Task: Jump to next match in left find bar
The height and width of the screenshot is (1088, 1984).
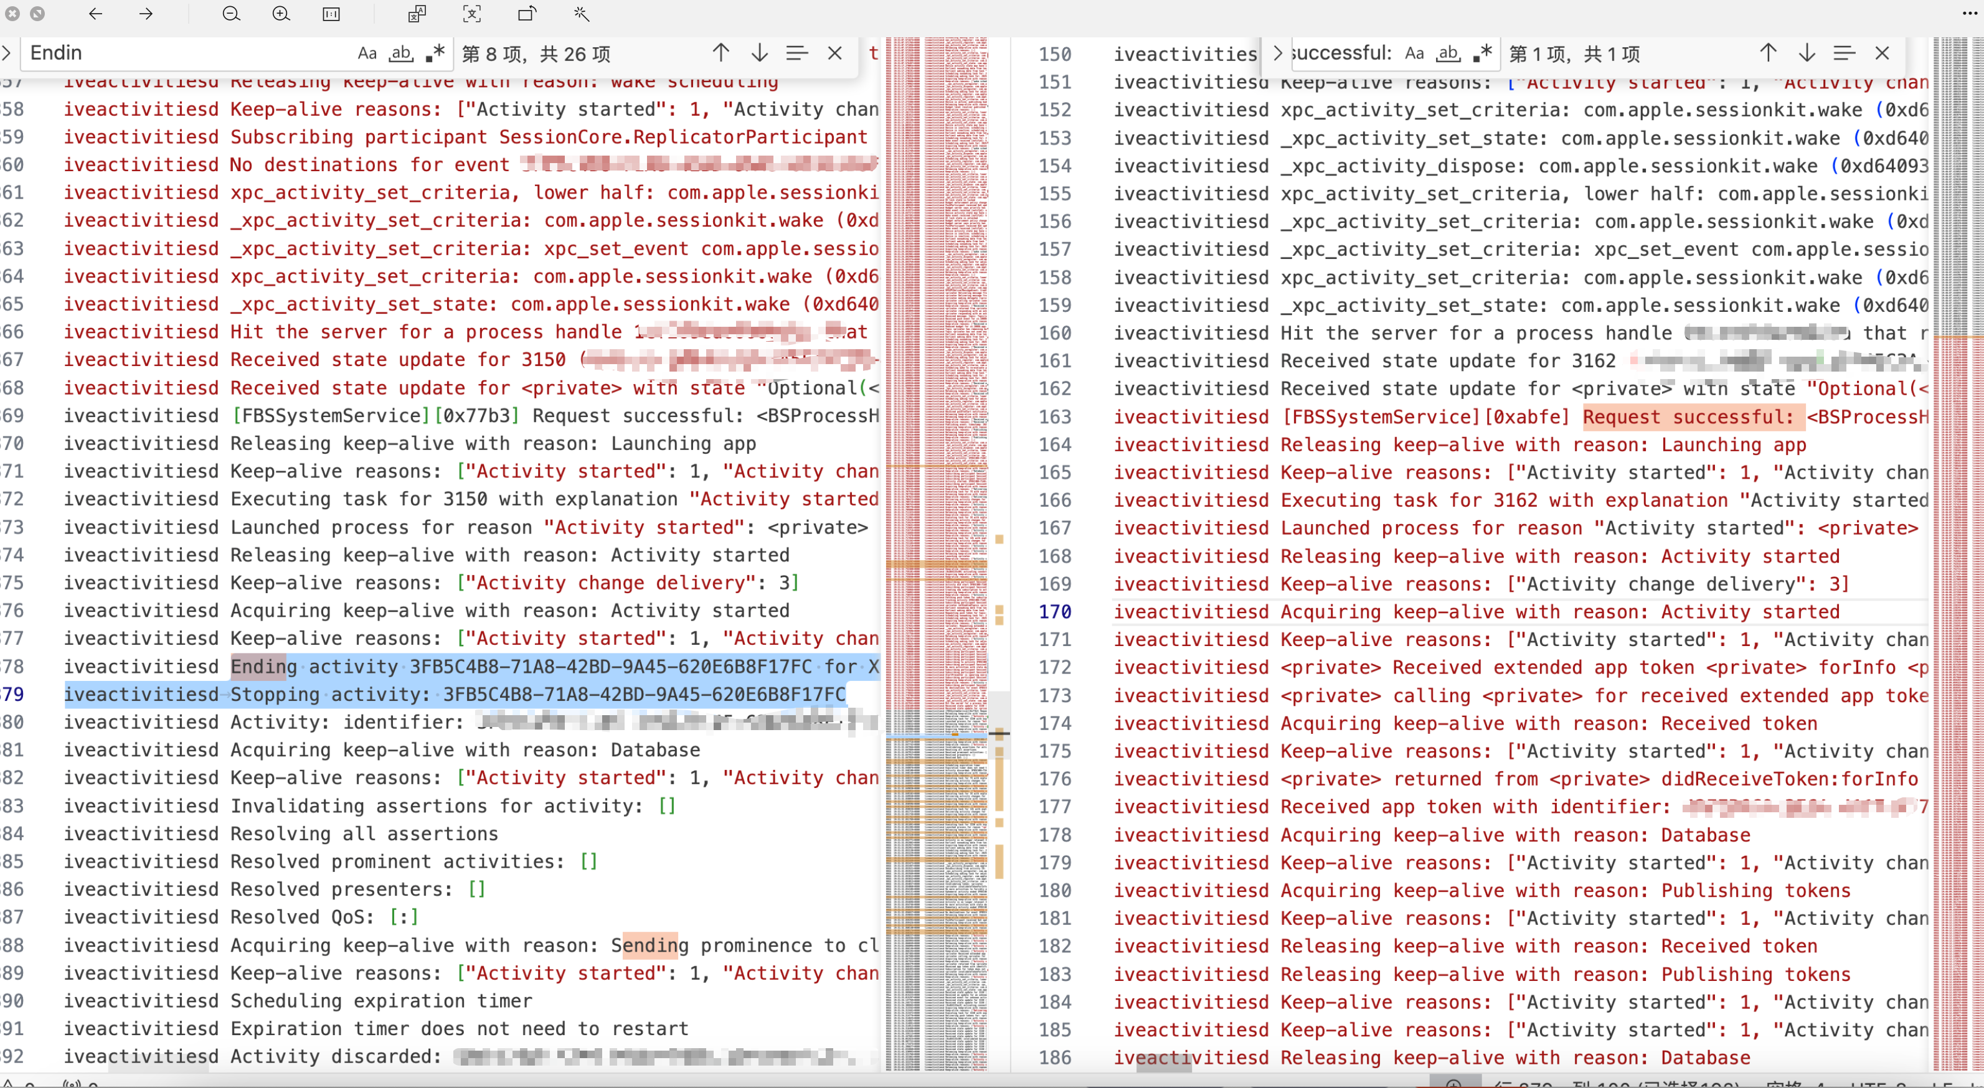Action: (759, 53)
